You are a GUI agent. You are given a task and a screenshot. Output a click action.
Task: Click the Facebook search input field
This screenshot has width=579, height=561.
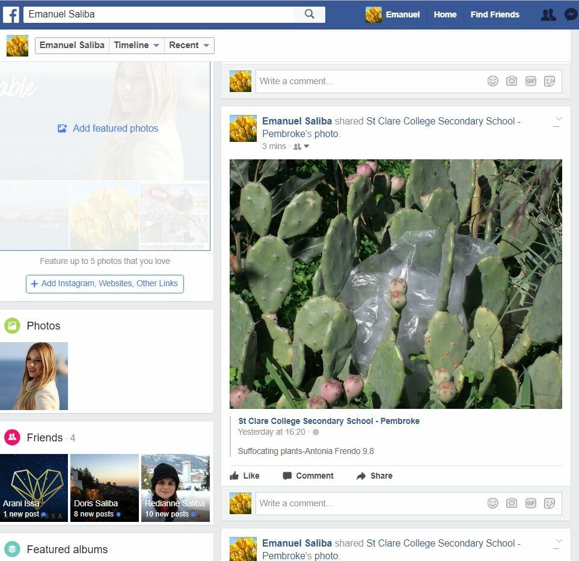[159, 14]
